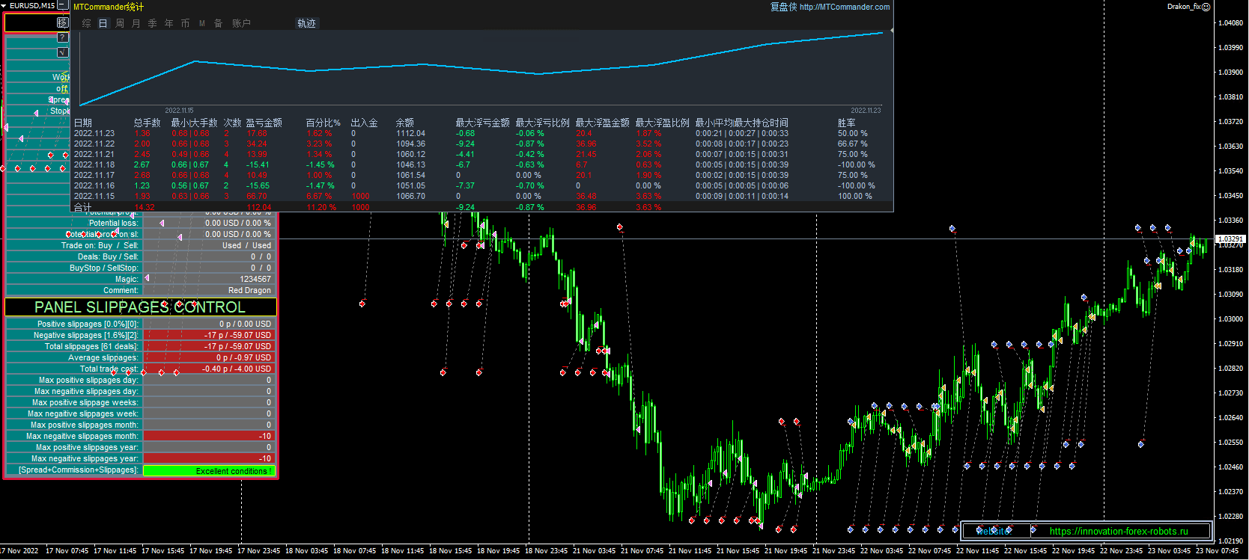Viewport: 1249px width, 560px height.
Task: Sort by the 日期 date column header
Action: [x=83, y=123]
